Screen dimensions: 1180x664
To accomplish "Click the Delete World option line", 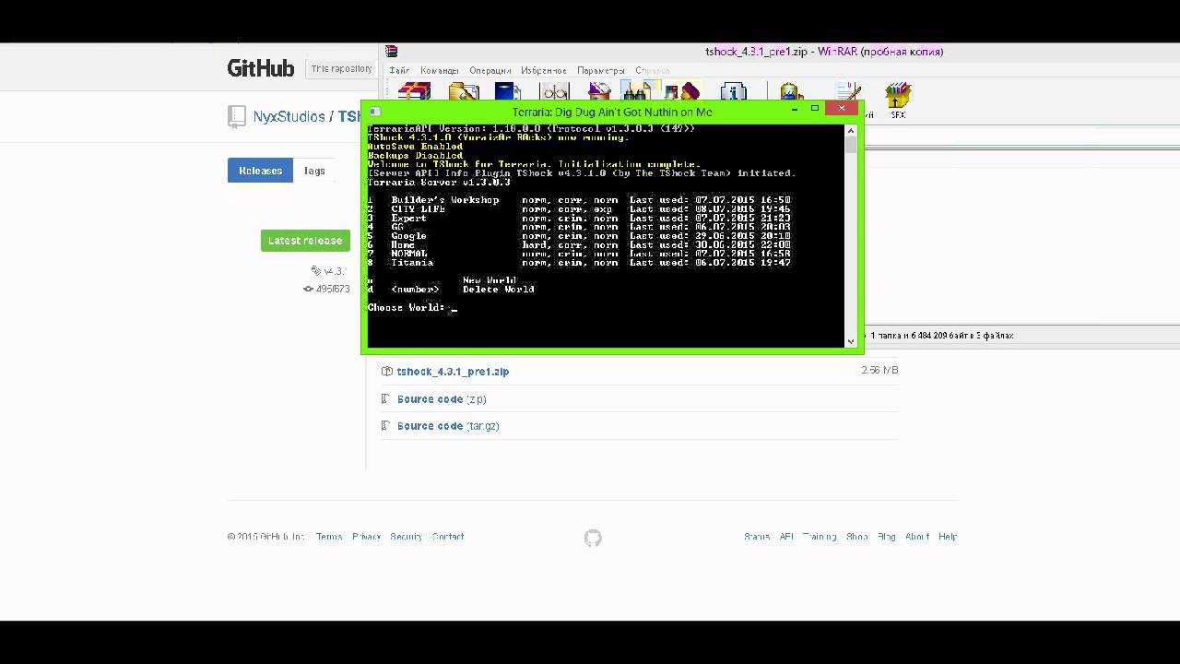I will click(451, 290).
